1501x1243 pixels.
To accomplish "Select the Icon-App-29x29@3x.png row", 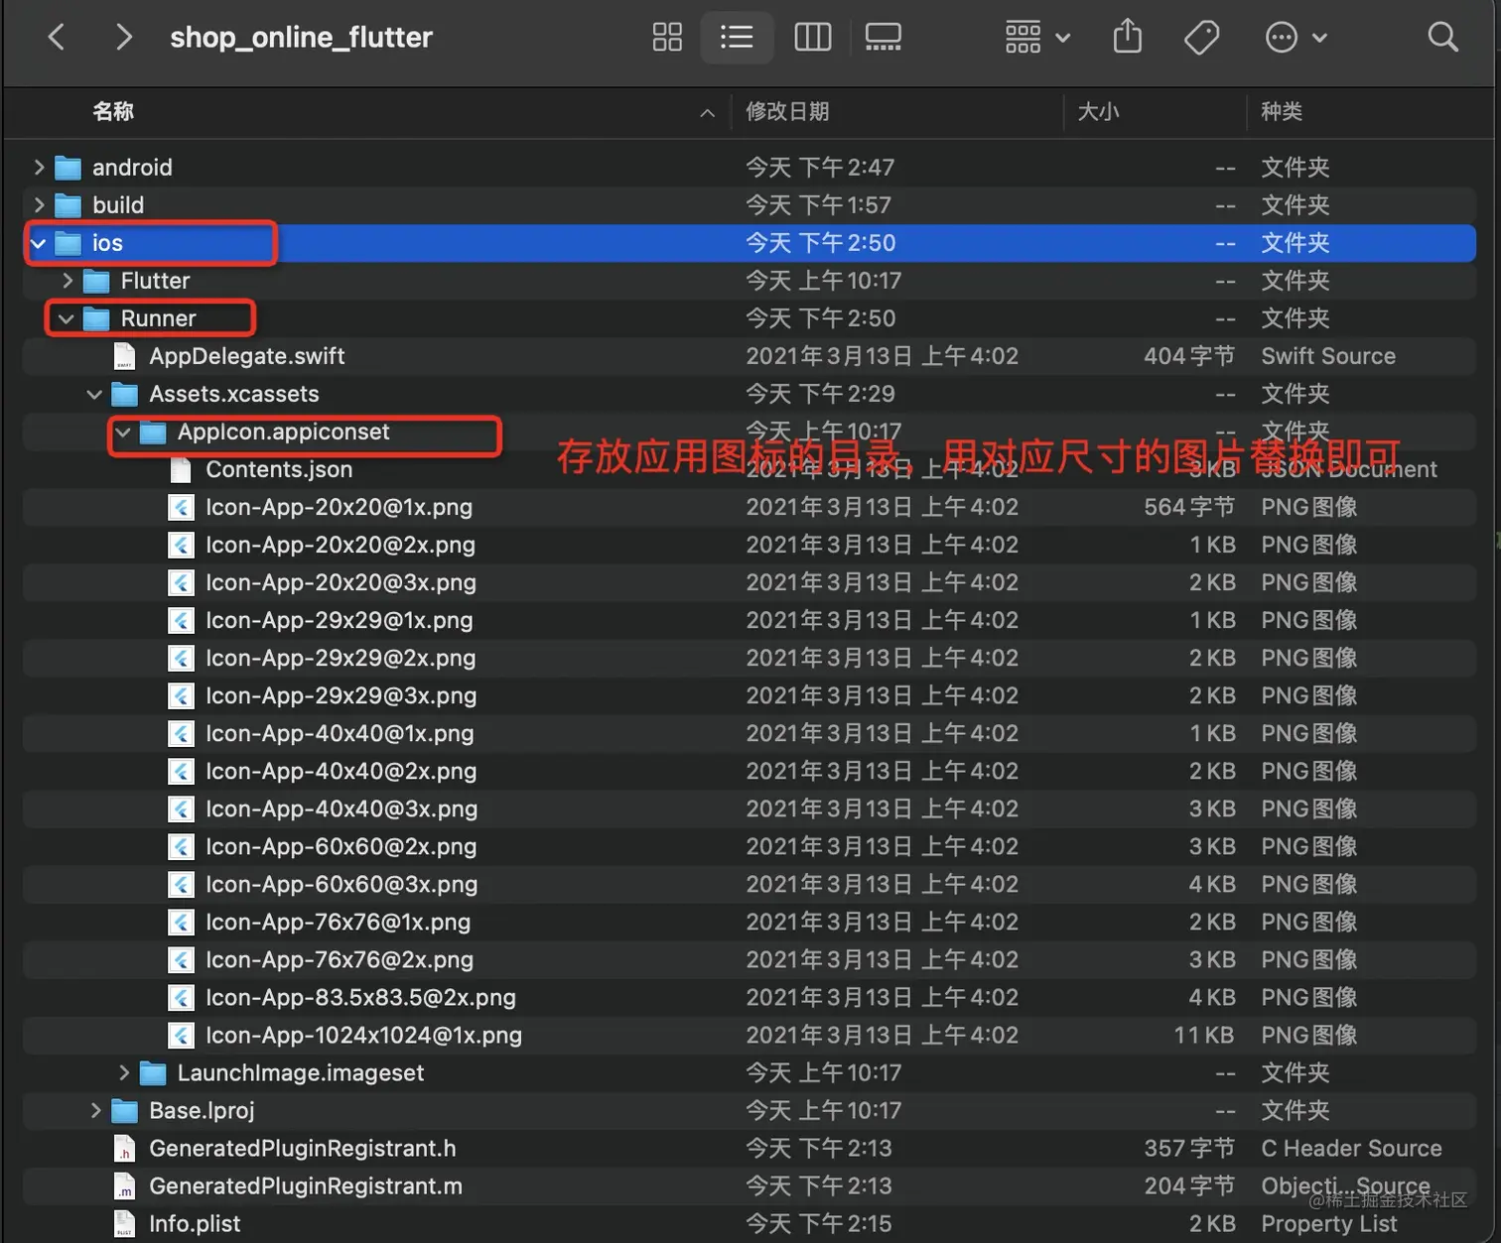I will 750,695.
